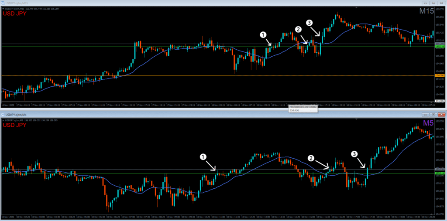Click 155.515 on the M5 price axis

click(439, 144)
